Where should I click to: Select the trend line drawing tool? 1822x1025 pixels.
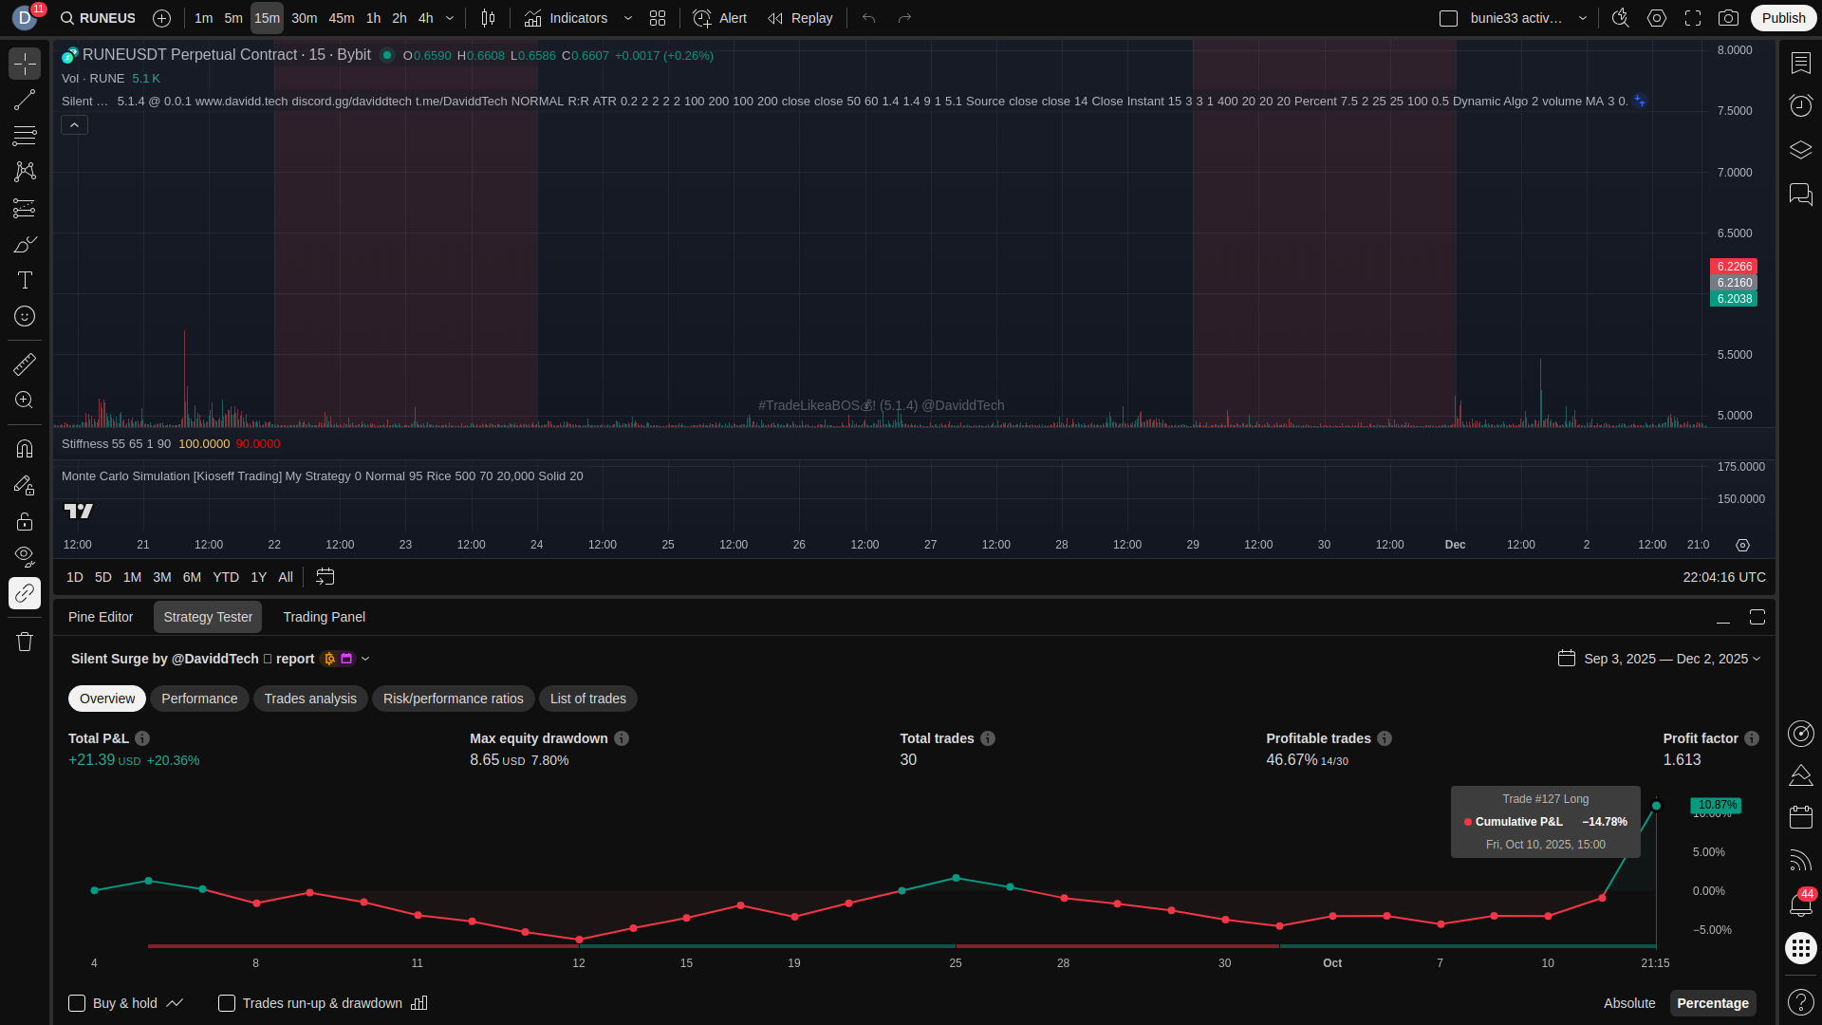(x=25, y=100)
